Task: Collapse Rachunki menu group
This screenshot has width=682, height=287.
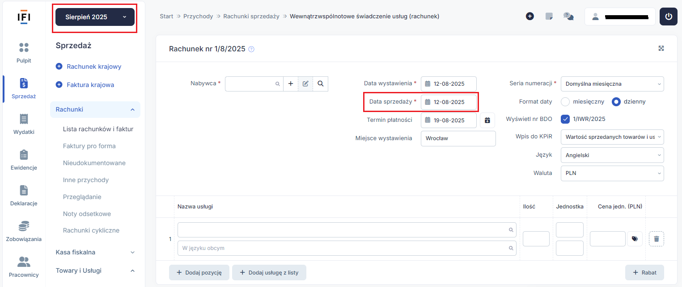Action: coord(95,109)
